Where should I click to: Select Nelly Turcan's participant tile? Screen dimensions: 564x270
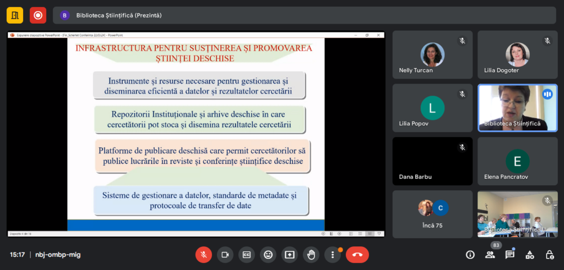(432, 54)
